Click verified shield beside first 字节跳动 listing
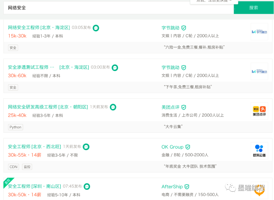 click(x=184, y=28)
